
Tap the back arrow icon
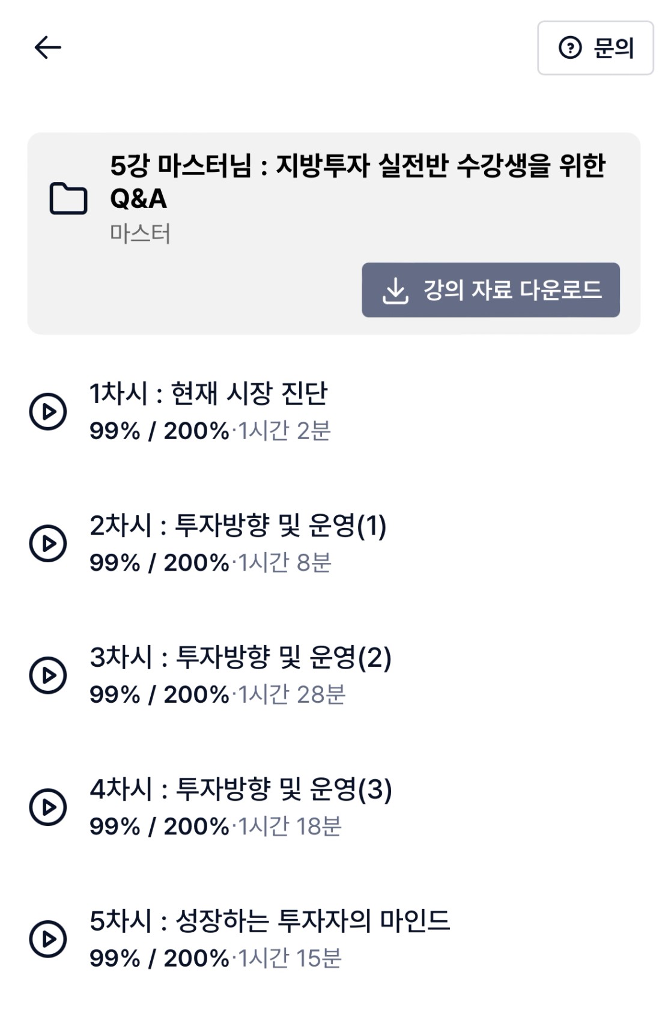(x=47, y=47)
